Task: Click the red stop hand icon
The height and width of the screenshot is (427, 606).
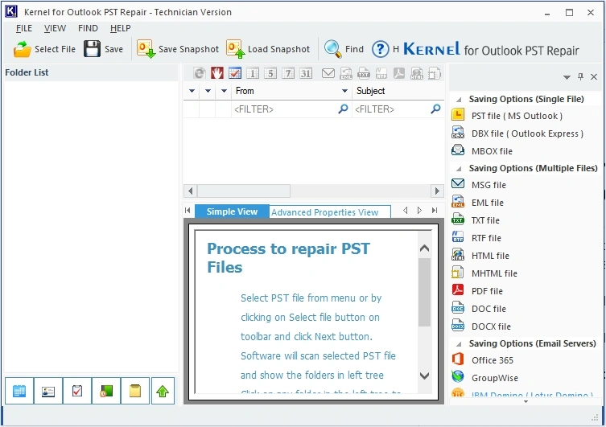Action: (x=217, y=73)
